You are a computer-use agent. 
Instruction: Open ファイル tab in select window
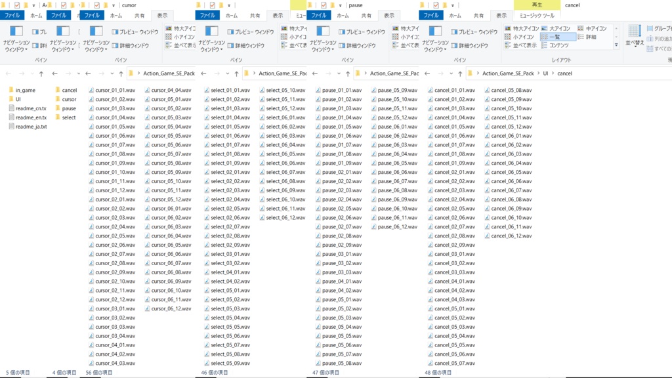(207, 16)
